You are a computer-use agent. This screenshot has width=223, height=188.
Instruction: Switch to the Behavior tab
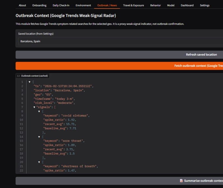pyautogui.click(x=155, y=6)
